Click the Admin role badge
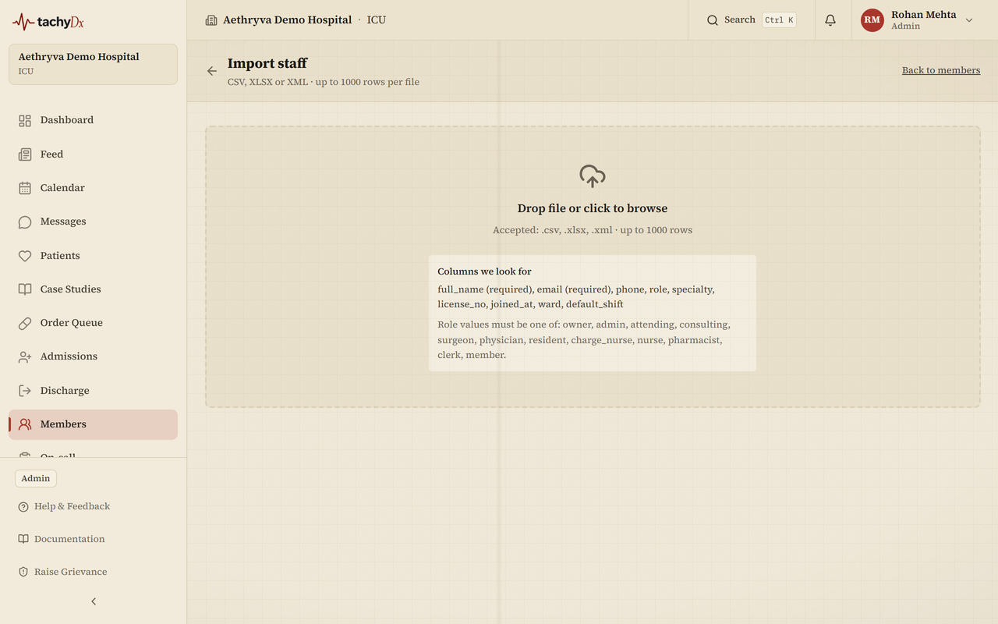Screen dimensions: 998x624 (36, 479)
